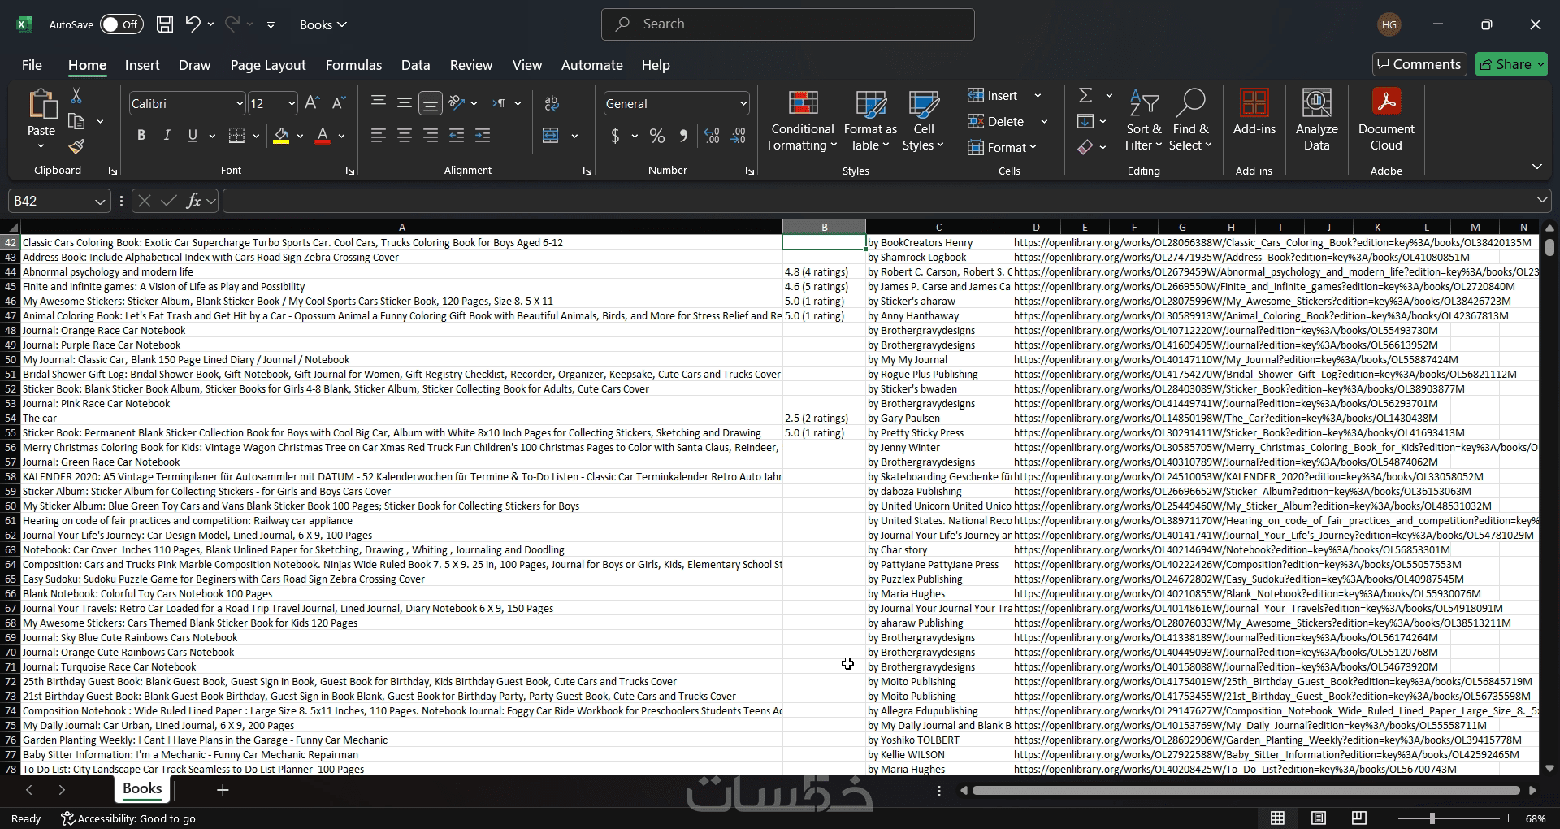Switch to Page Break Preview in status bar
This screenshot has height=829, width=1560.
[1358, 818]
